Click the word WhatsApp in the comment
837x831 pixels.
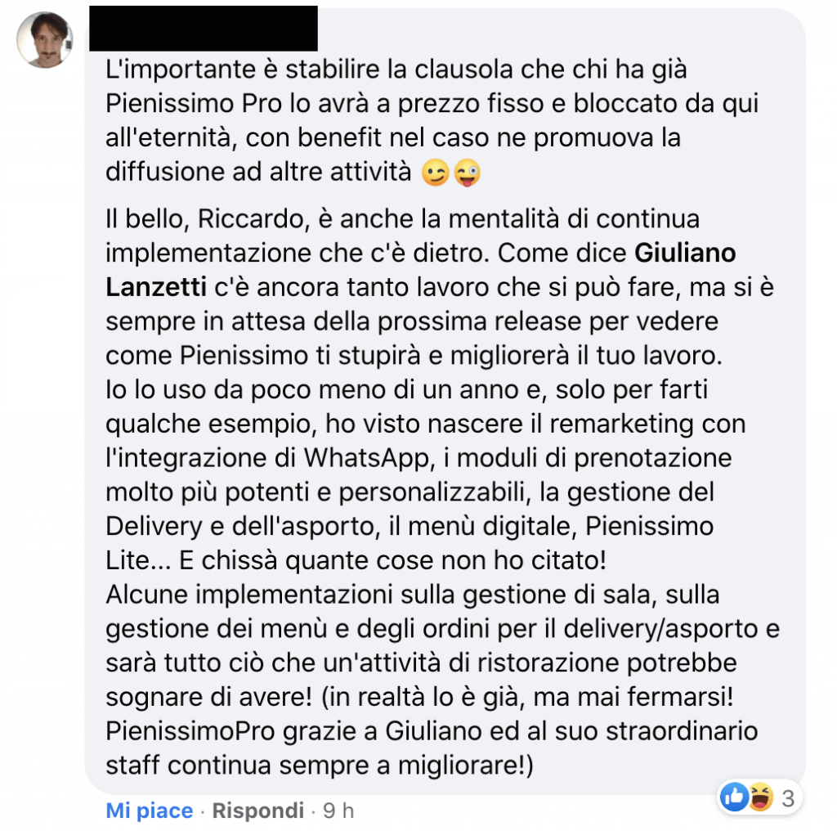coord(366,458)
